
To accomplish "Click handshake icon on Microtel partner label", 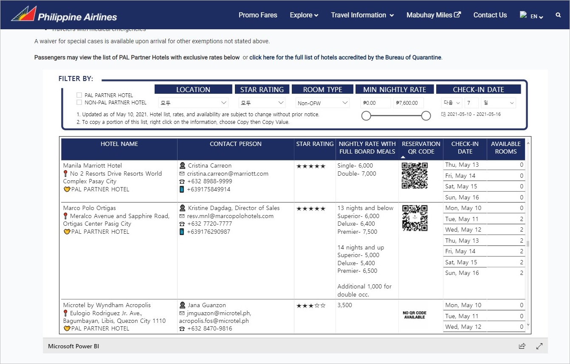I will coord(67,328).
